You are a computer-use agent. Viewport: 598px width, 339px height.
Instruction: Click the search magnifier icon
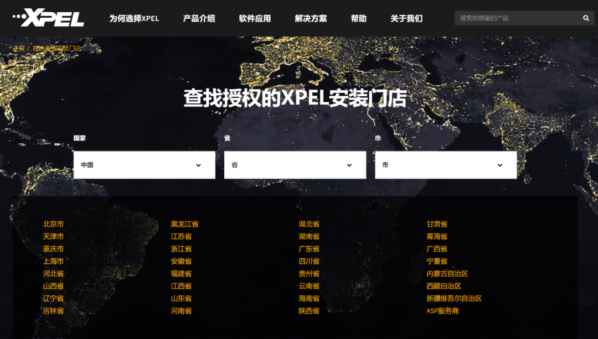tap(586, 18)
